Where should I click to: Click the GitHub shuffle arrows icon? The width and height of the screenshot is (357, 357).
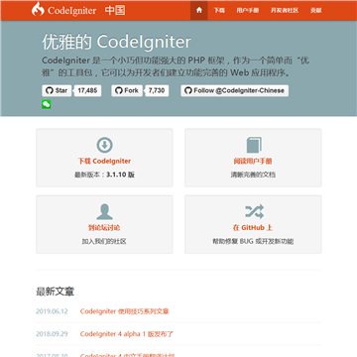tap(254, 211)
